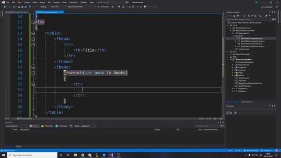The height and width of the screenshot is (158, 281).
Task: Click the Open File toolbar icon
Action: [19, 7]
